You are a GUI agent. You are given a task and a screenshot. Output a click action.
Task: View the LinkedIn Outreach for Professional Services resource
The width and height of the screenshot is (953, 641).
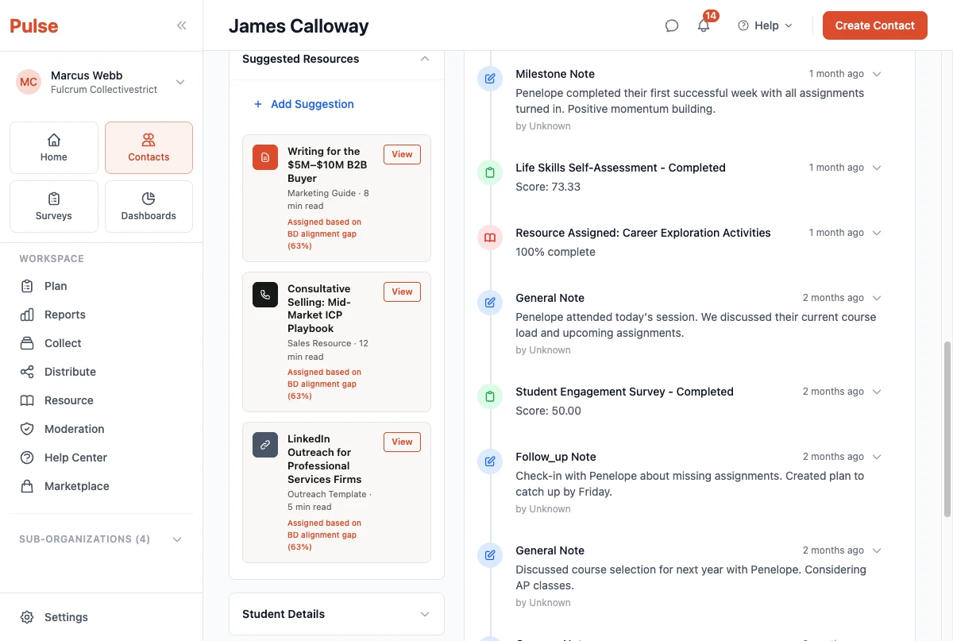pos(402,442)
